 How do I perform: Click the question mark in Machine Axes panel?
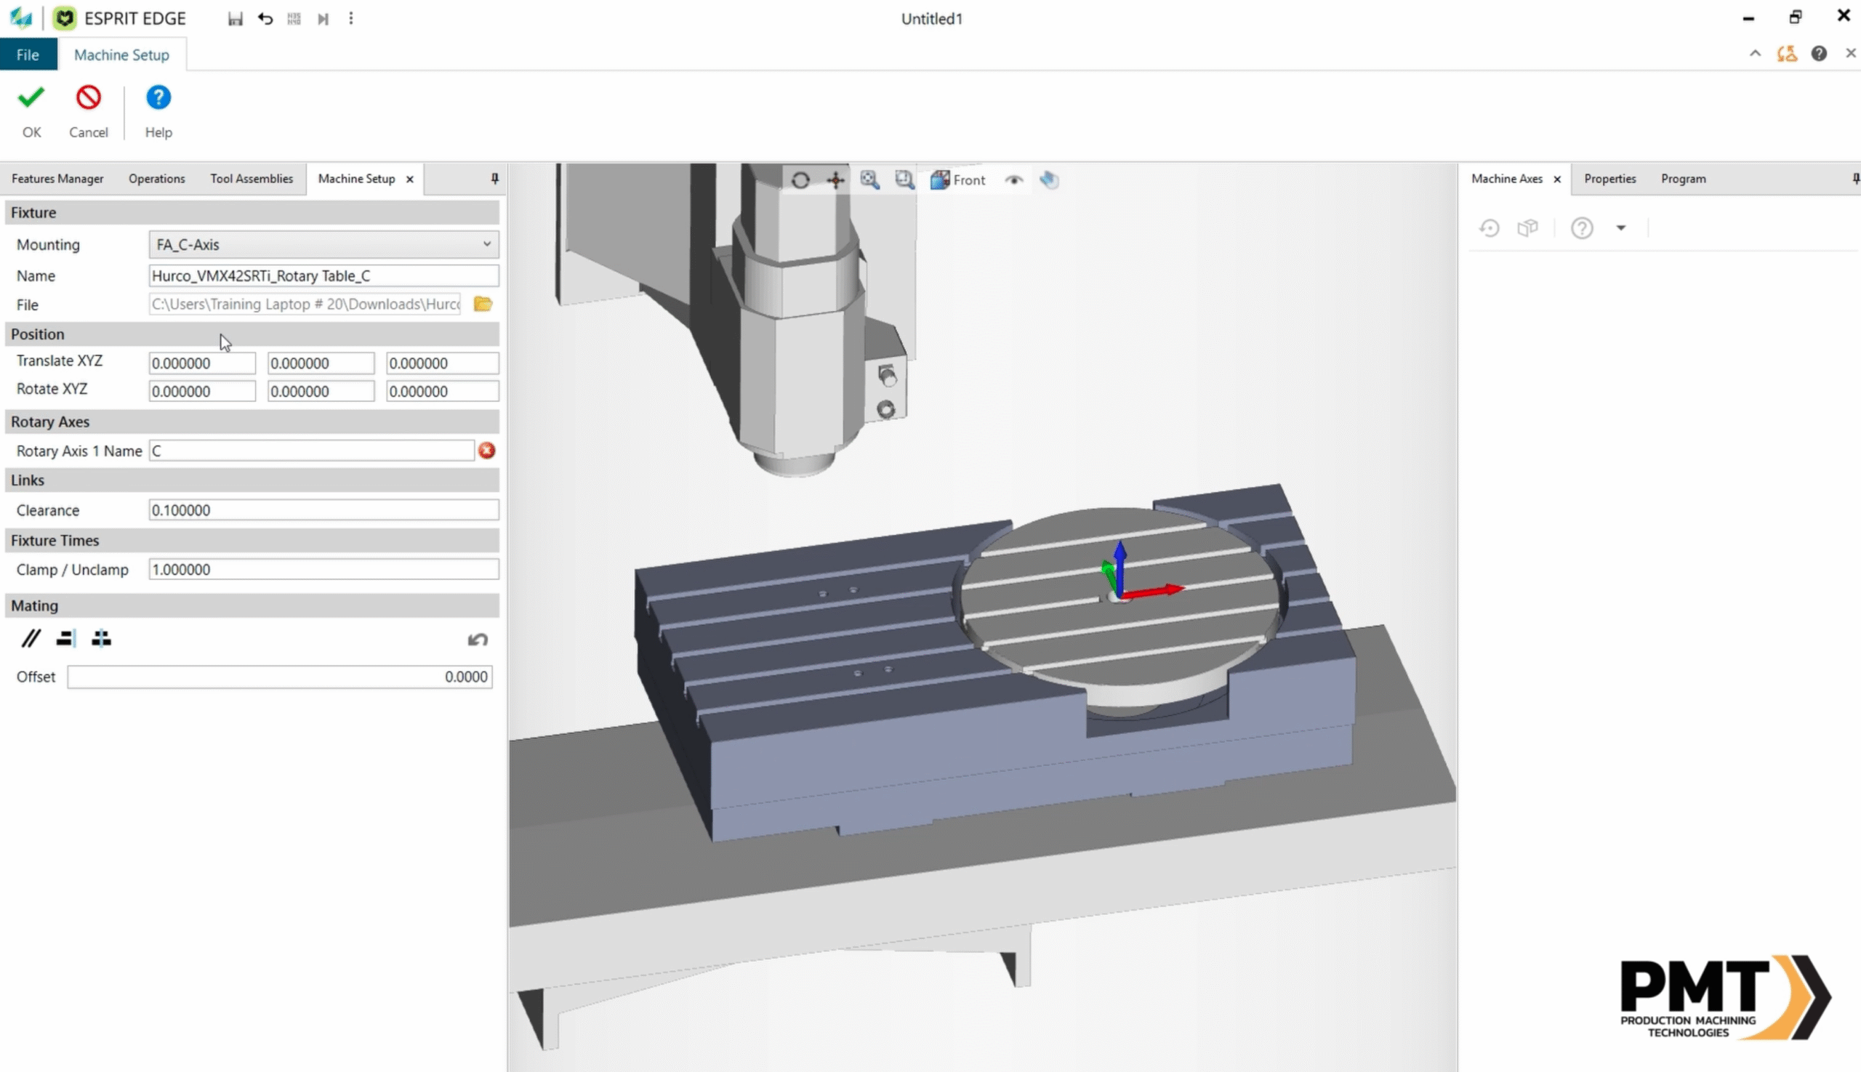tap(1582, 228)
